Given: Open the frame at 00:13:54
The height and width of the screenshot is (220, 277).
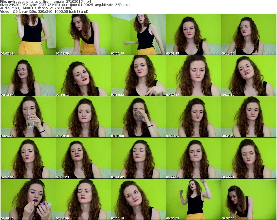Looking at the screenshot, I should click(28, 76).
